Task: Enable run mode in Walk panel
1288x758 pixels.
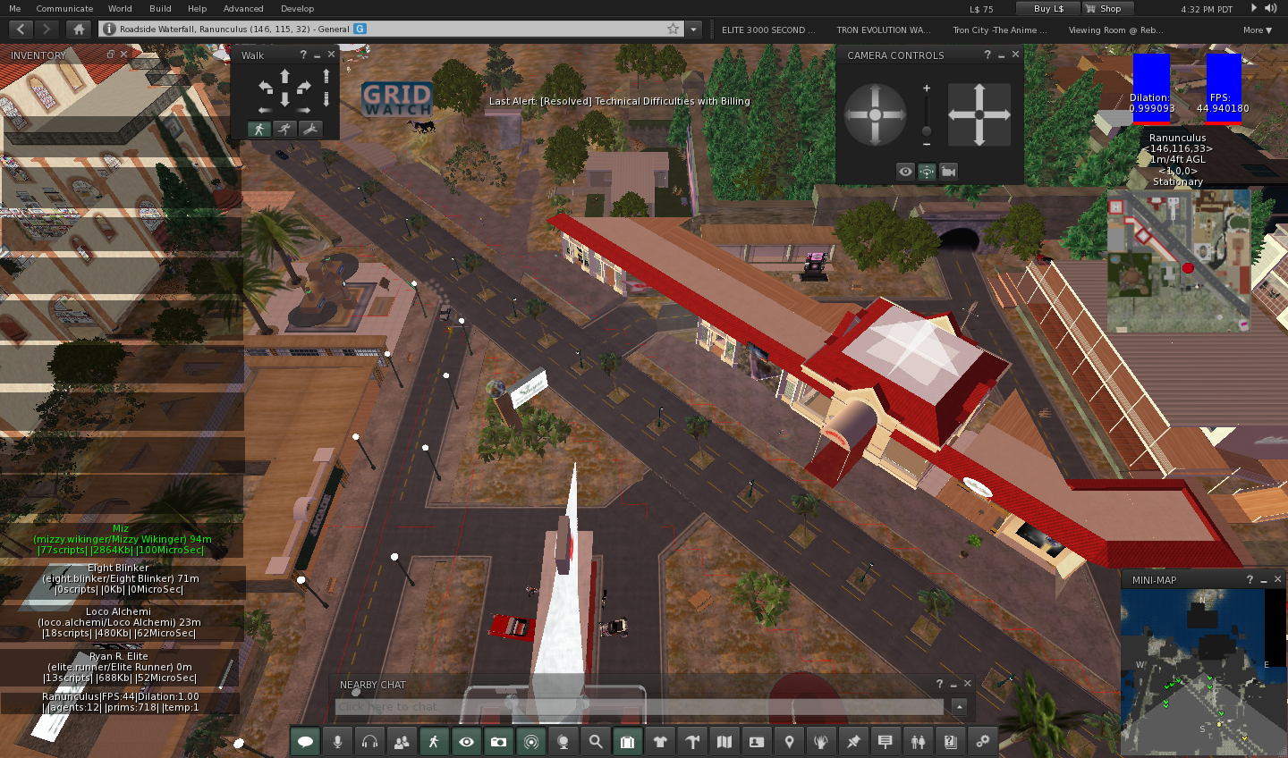Action: 284,129
